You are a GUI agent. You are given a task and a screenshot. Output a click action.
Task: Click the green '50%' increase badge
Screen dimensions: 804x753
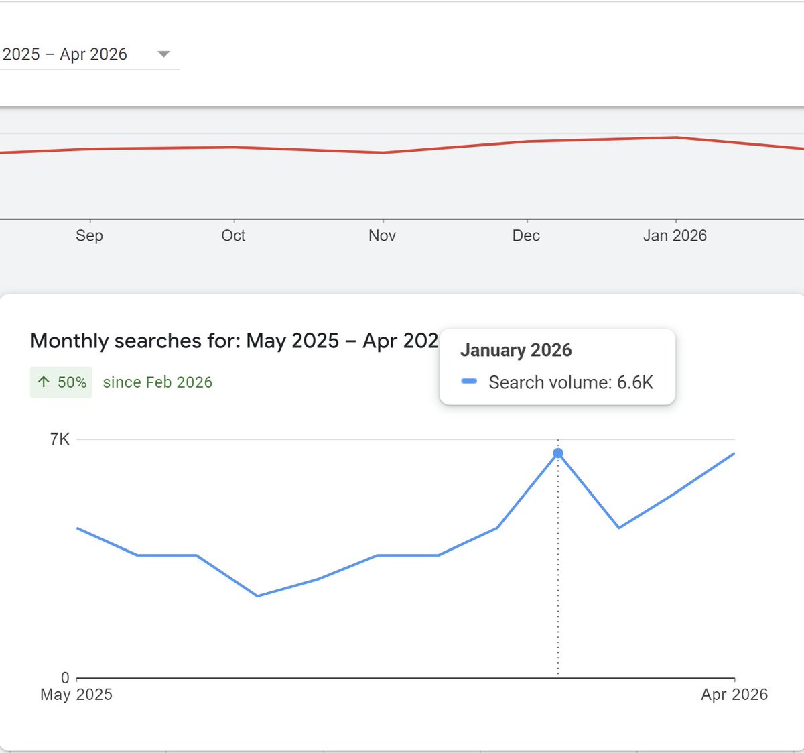[x=61, y=382]
